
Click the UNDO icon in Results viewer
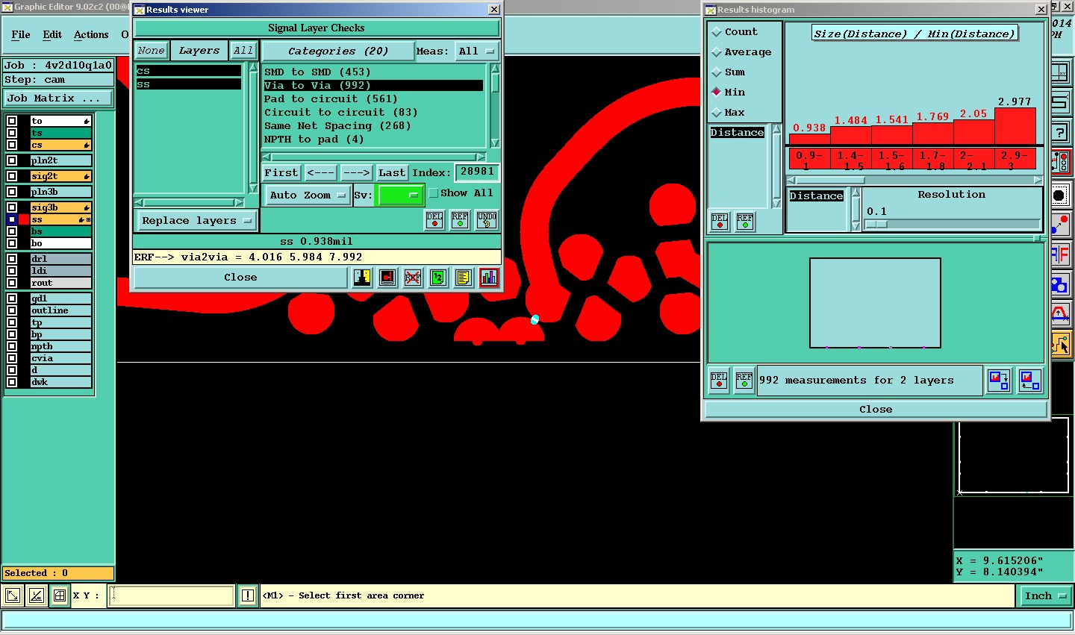click(x=487, y=220)
